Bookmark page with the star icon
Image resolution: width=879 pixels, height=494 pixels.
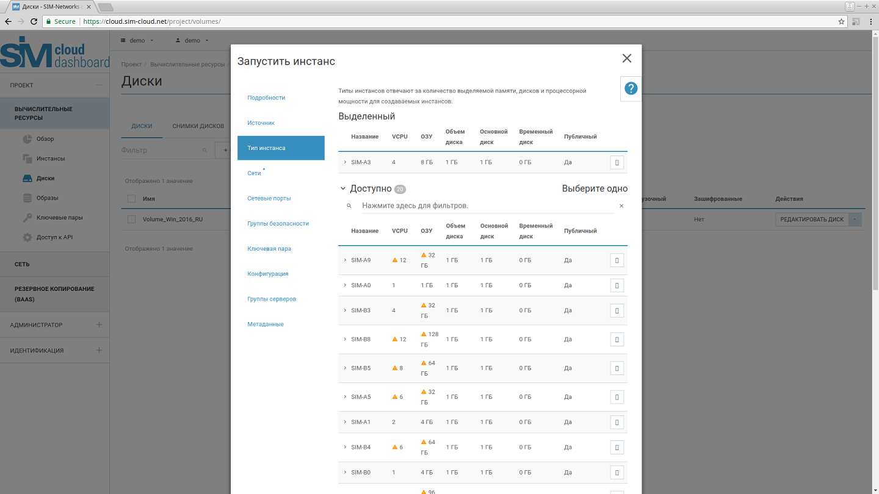841,21
